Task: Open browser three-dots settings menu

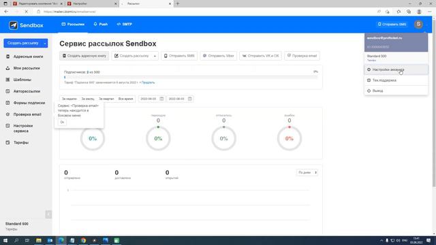Action: pyautogui.click(x=430, y=12)
